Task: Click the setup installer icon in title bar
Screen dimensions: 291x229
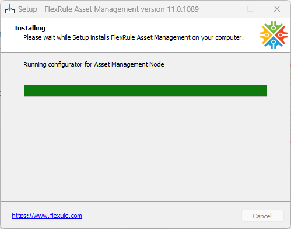Action: (x=10, y=9)
